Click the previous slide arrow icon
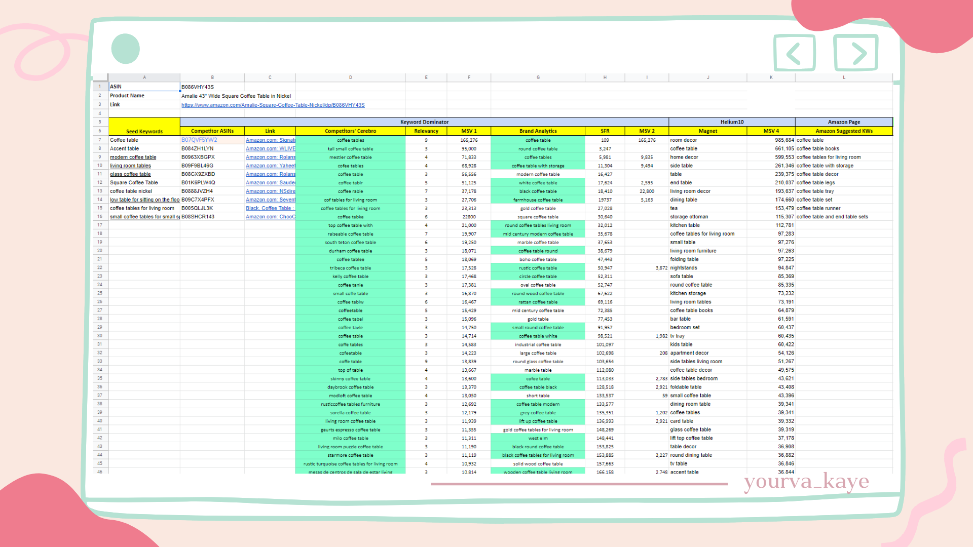Image resolution: width=973 pixels, height=547 pixels. [x=794, y=53]
